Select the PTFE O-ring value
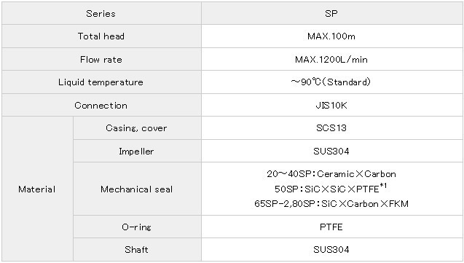 (x=331, y=227)
